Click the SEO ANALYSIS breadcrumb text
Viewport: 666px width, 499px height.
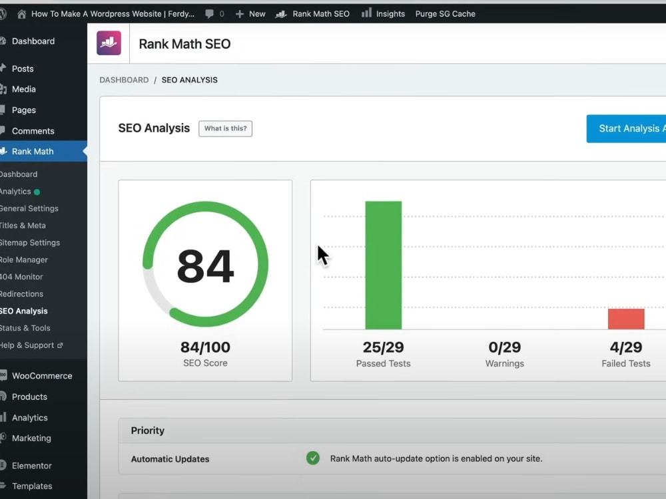coord(189,80)
